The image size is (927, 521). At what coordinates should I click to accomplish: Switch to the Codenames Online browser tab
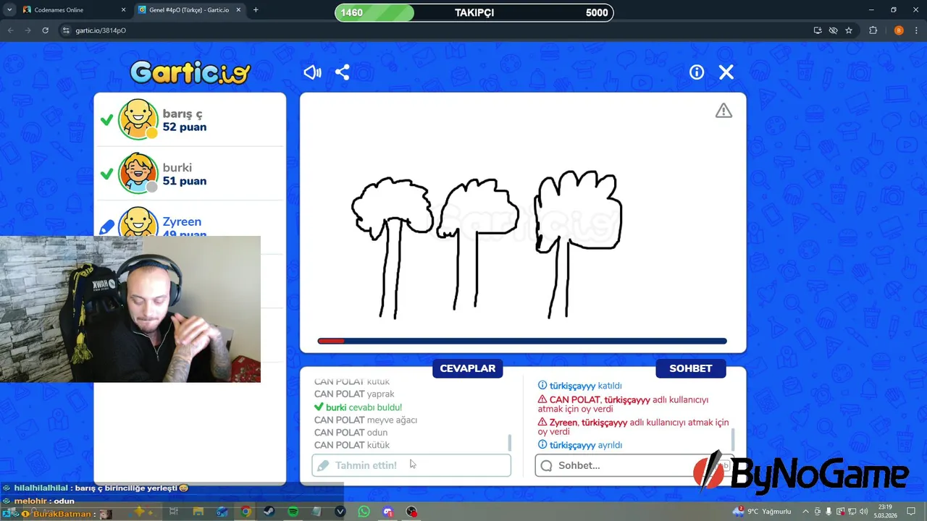[x=72, y=10]
